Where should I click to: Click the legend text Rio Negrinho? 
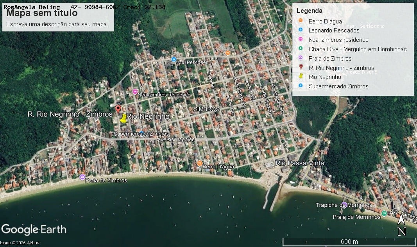coord(325,77)
